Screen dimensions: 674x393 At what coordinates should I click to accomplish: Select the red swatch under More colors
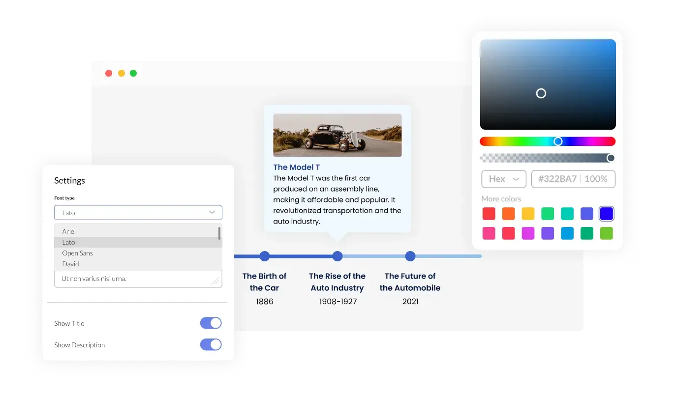point(489,213)
